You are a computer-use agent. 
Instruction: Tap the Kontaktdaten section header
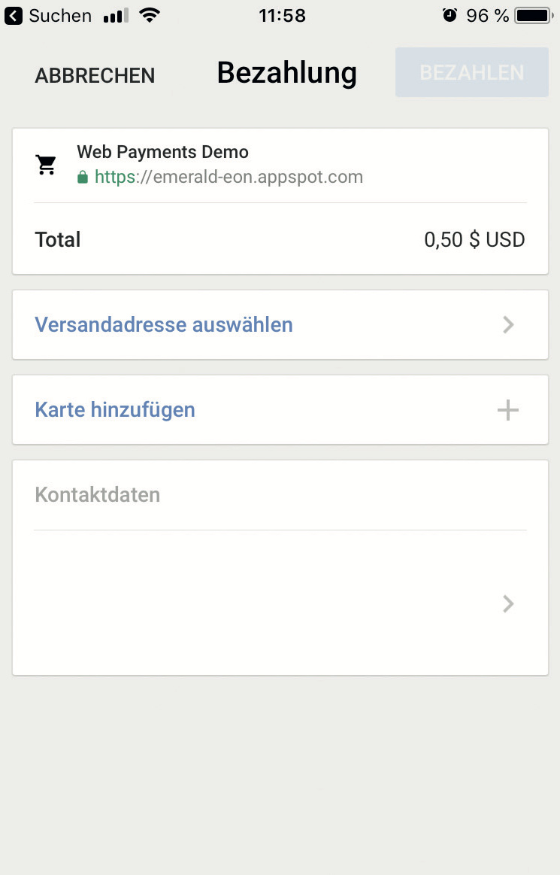coord(98,495)
